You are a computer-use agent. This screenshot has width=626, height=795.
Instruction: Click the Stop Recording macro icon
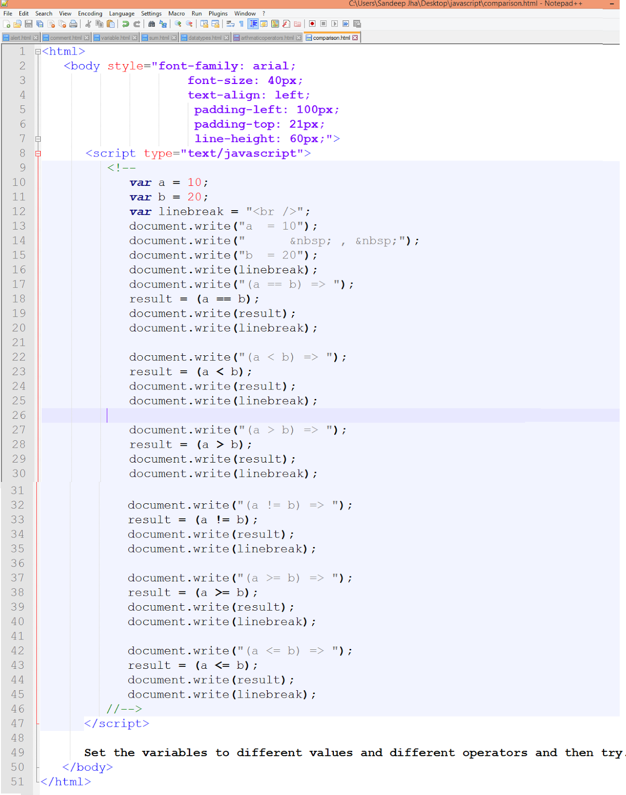point(323,24)
